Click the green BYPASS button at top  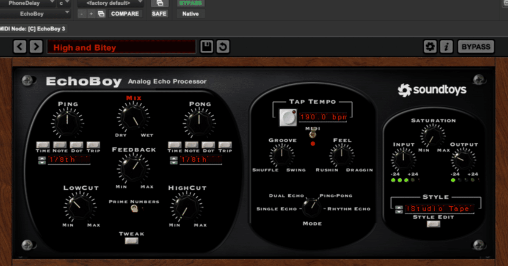191,3
